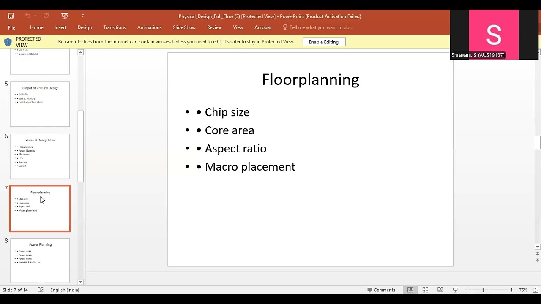This screenshot has width=541, height=304.
Task: Click the thumbnail pane scrollbar handle
Action: tap(81, 146)
